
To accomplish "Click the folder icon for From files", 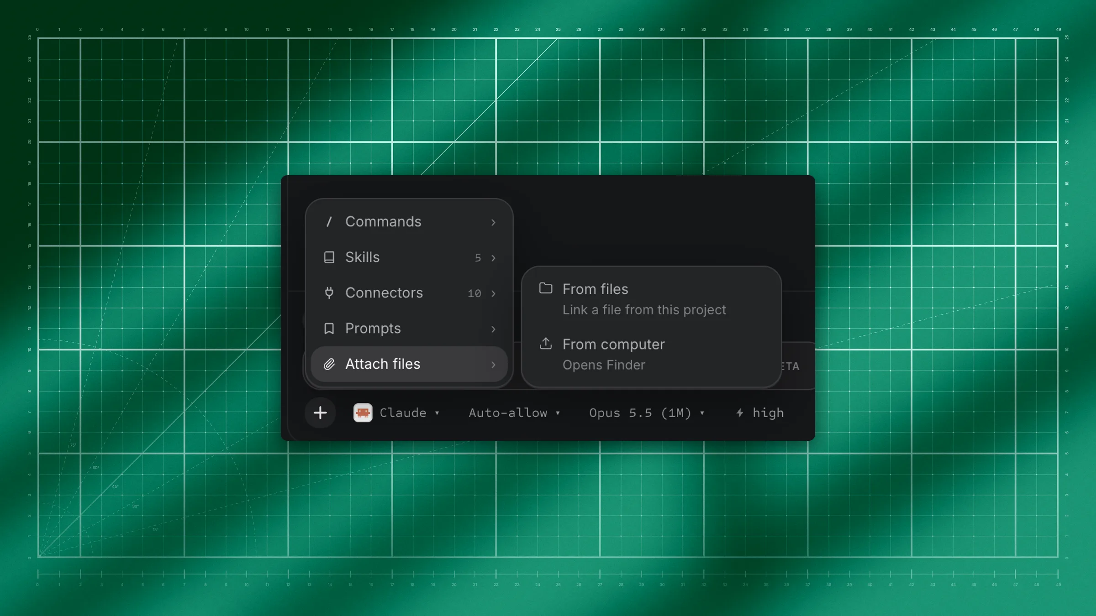I will tap(546, 288).
